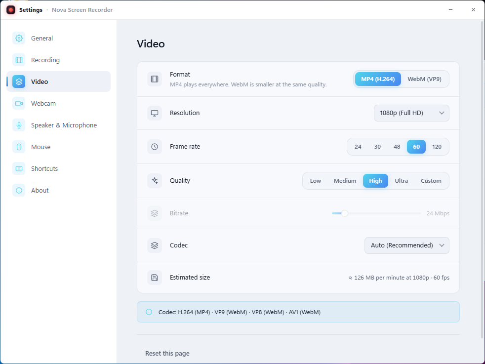Click the Video layers icon in sidebar
485x364 pixels.
pos(19,81)
